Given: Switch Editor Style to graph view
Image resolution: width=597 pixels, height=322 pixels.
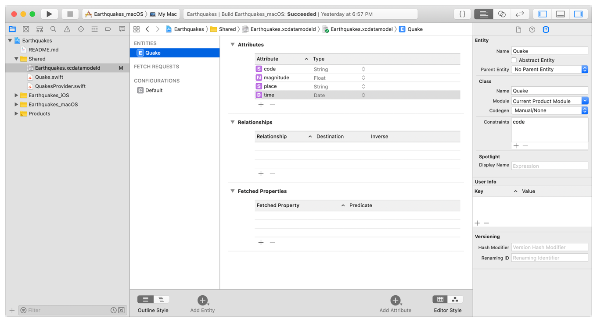Looking at the screenshot, I should point(455,299).
